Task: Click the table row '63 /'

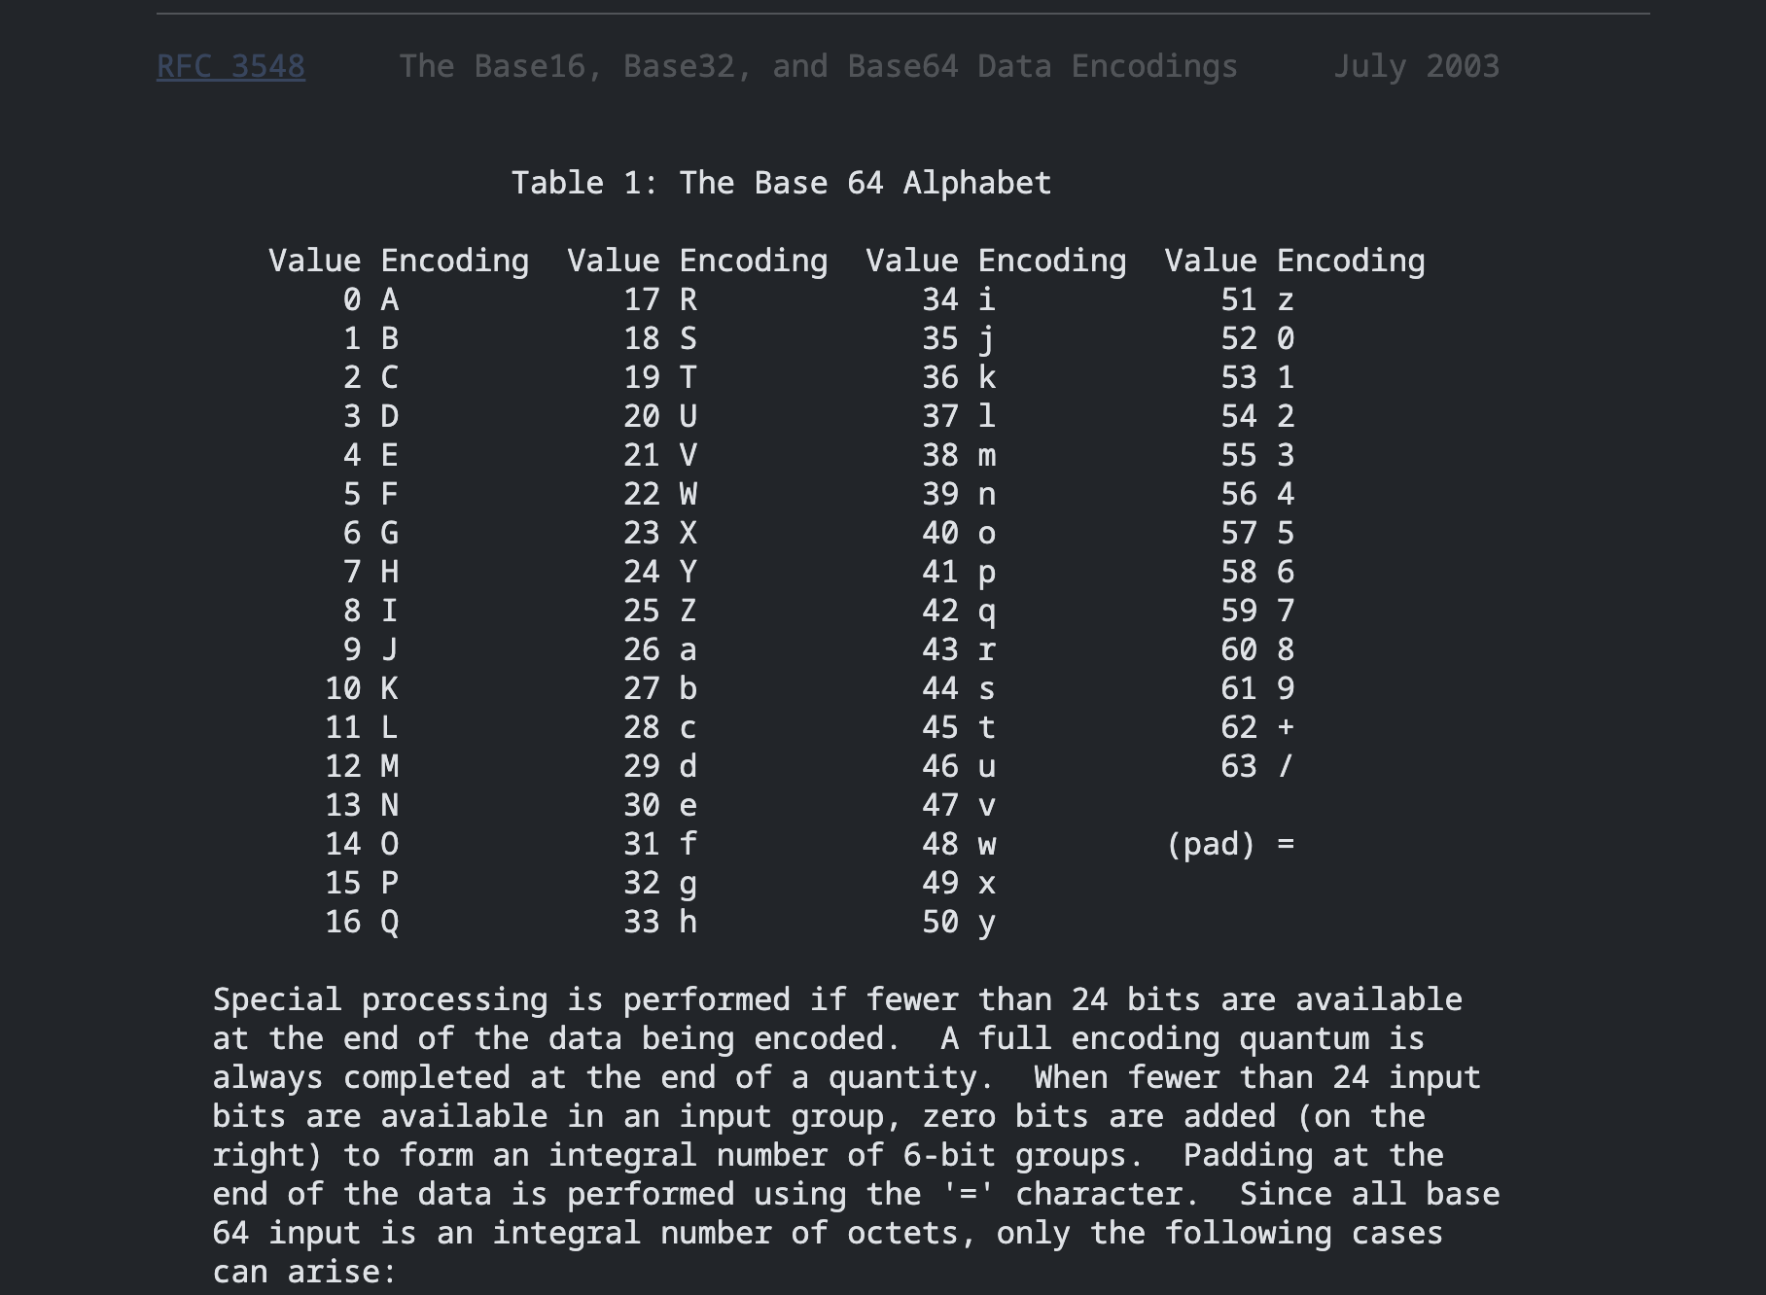Action: (1257, 766)
